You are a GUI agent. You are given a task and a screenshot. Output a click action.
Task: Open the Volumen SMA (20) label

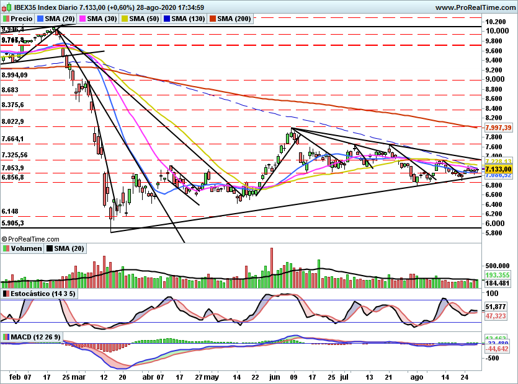(x=69, y=248)
